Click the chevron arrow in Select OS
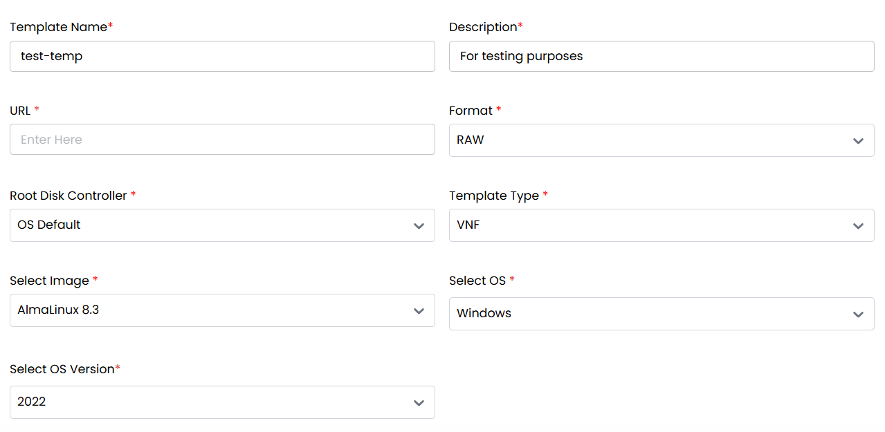The image size is (885, 432). coord(858,314)
